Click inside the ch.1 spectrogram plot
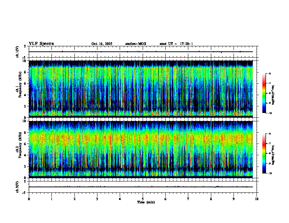Viewport: 289px width, 223px height. 141,89
